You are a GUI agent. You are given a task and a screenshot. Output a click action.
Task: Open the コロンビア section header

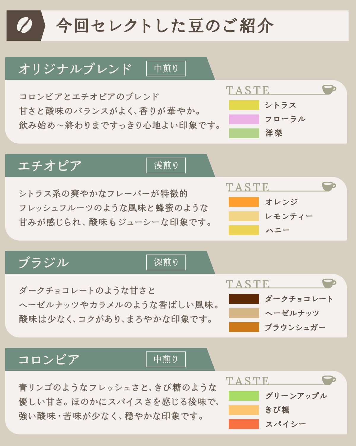(x=49, y=360)
